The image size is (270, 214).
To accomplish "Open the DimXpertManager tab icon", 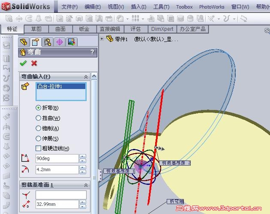I will (x=60, y=42).
